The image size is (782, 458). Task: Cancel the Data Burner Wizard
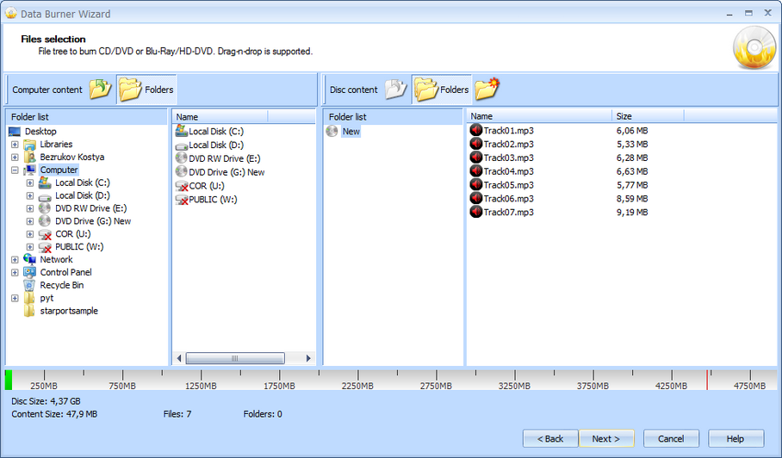click(x=671, y=438)
